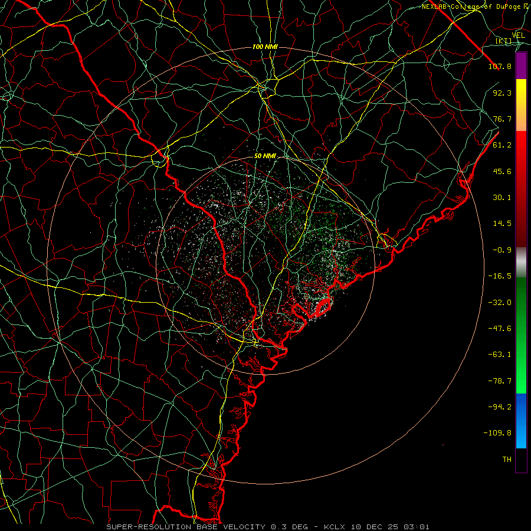Select the -94.2 velocity scale value

point(500,407)
